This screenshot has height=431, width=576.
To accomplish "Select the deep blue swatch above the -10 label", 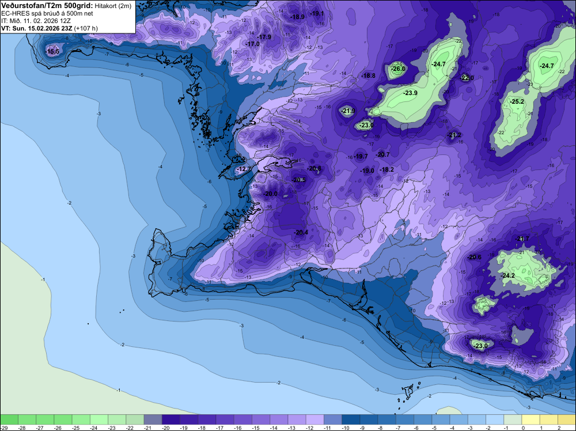I will click(x=351, y=419).
